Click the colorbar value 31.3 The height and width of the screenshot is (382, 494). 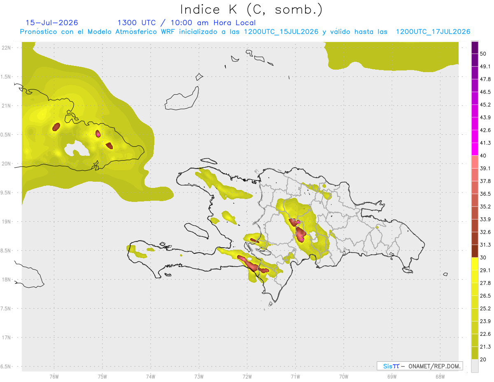tap(485, 245)
